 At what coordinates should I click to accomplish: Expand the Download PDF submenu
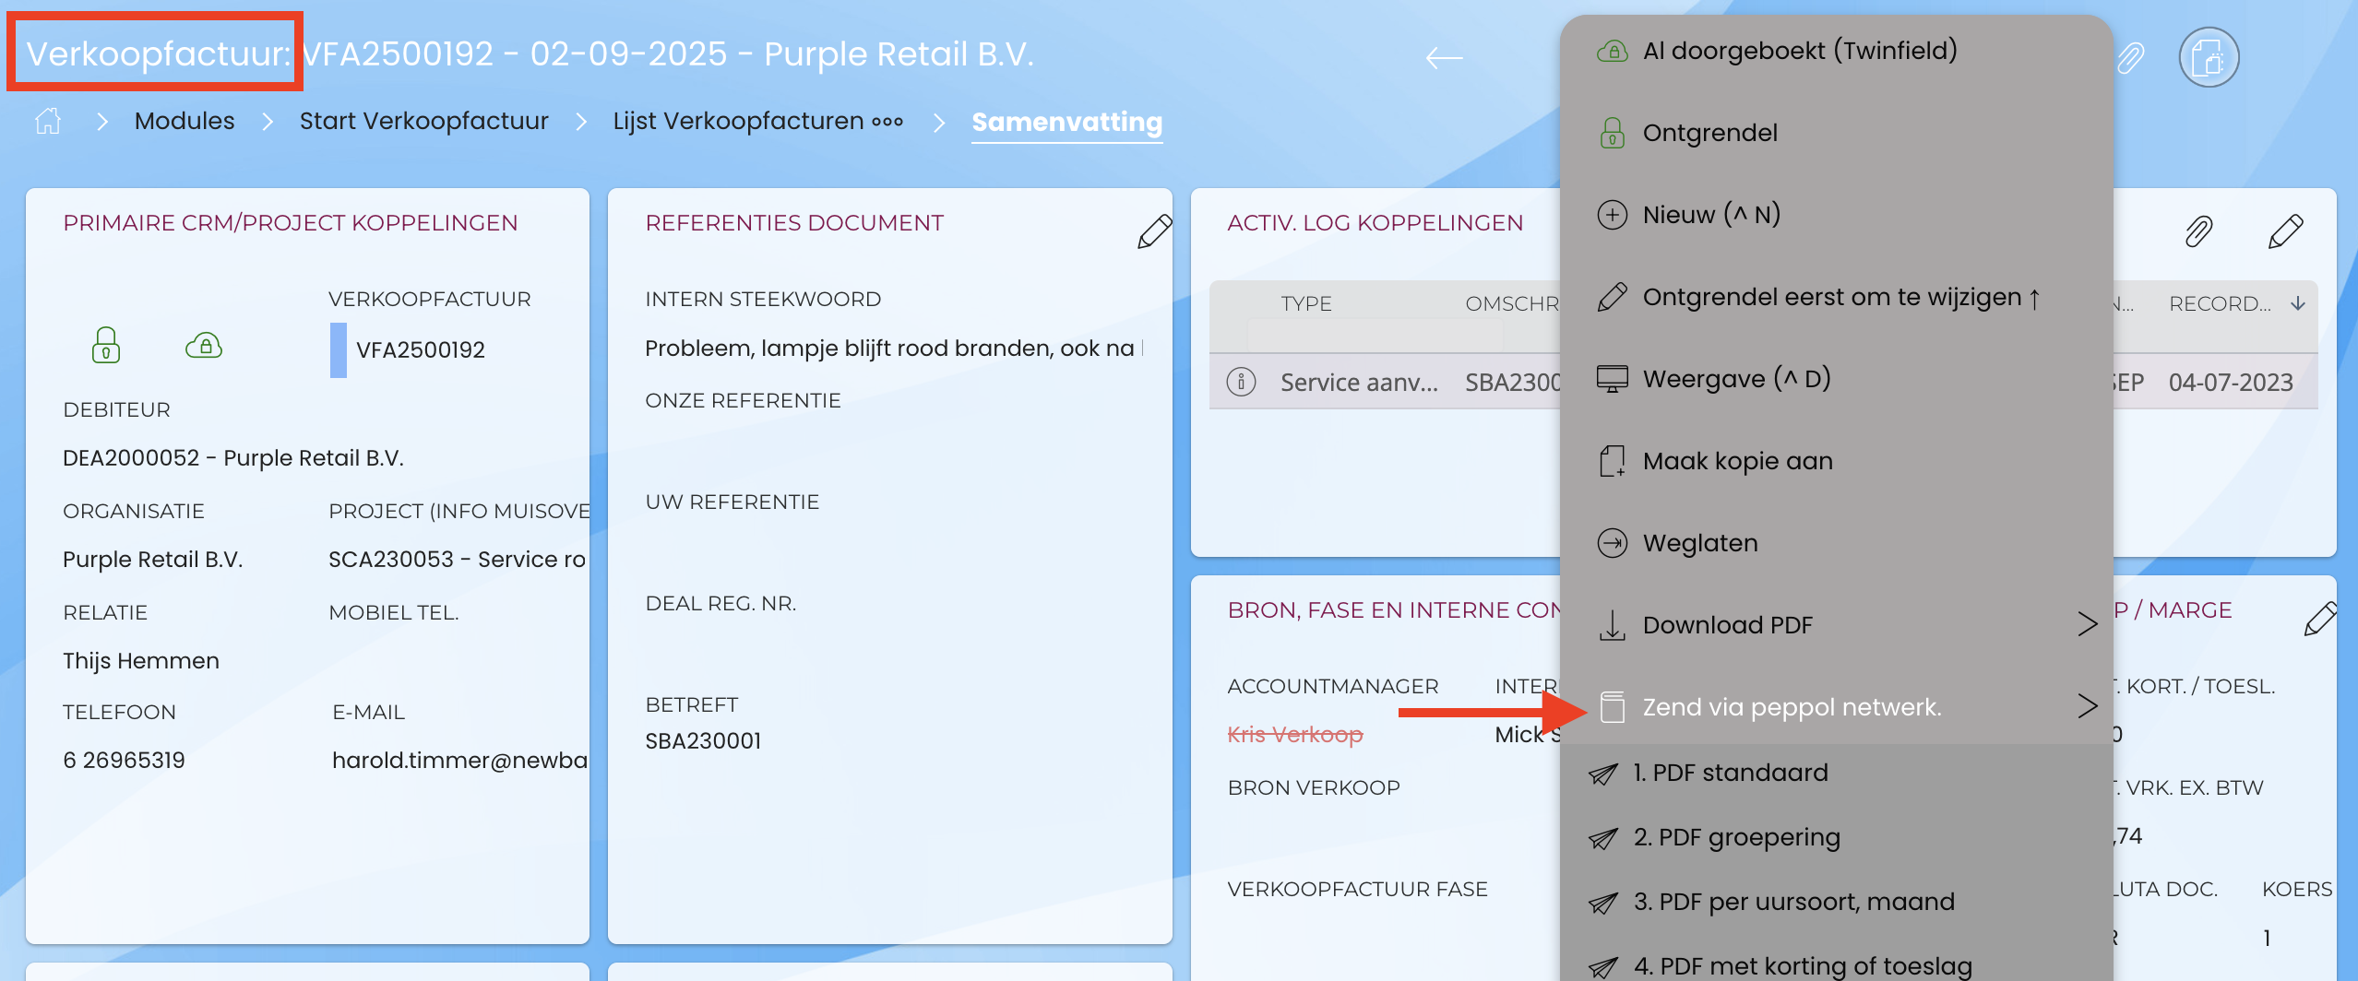(2087, 624)
